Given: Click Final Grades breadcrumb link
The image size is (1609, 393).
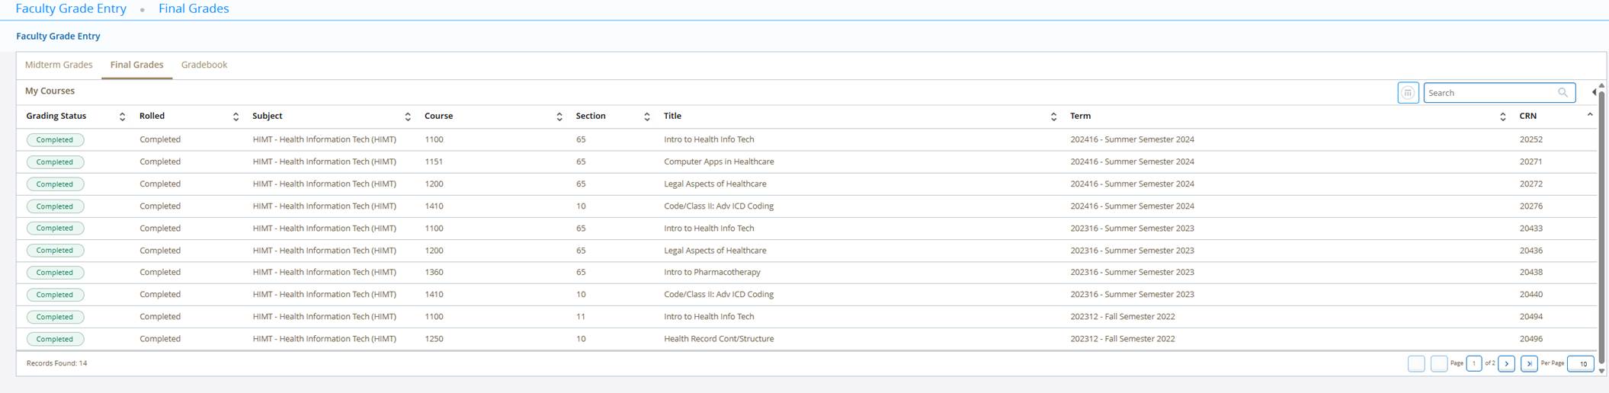Looking at the screenshot, I should point(194,8).
